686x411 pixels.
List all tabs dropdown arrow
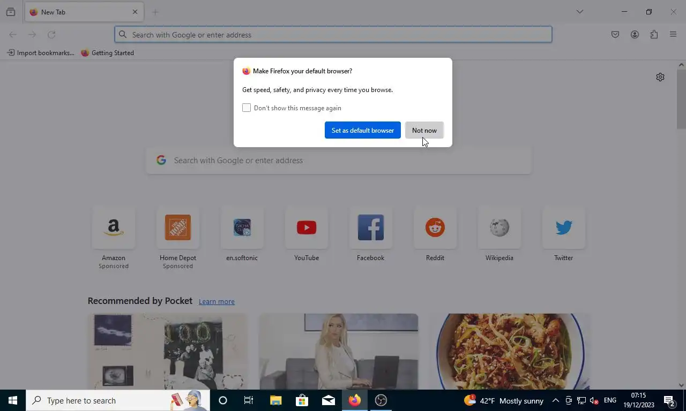click(579, 12)
